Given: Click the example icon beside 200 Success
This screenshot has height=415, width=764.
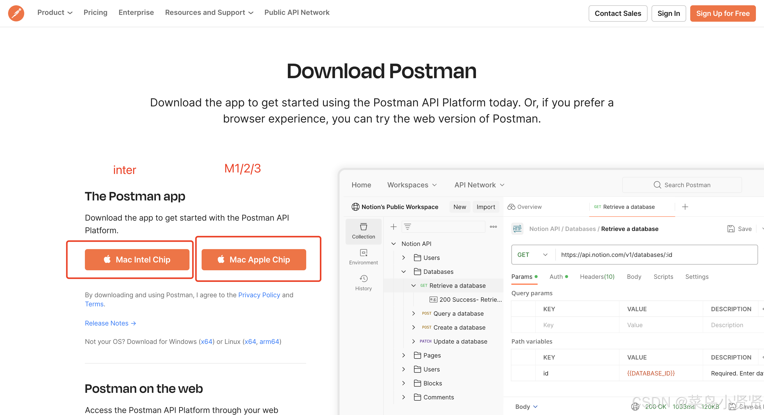Looking at the screenshot, I should [433, 299].
